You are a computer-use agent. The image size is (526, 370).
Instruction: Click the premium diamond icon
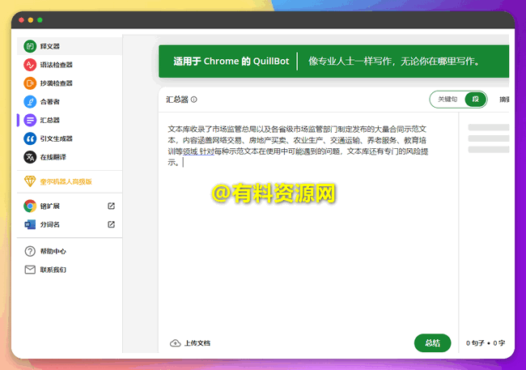click(x=30, y=181)
